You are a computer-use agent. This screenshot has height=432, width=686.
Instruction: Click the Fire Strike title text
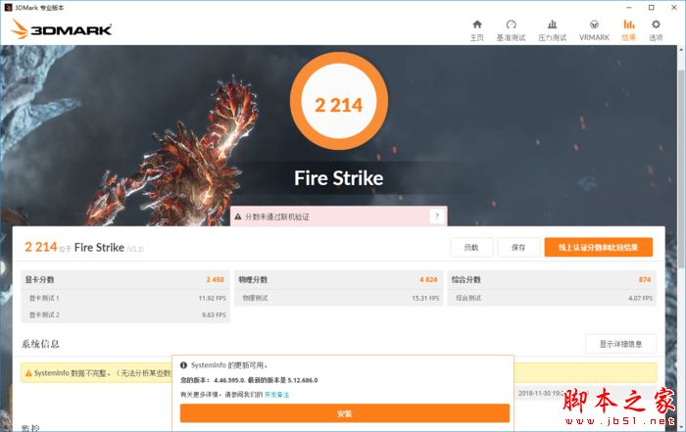click(x=339, y=178)
